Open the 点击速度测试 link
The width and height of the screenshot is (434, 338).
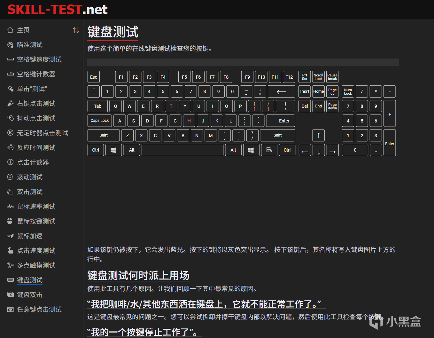[36, 251]
